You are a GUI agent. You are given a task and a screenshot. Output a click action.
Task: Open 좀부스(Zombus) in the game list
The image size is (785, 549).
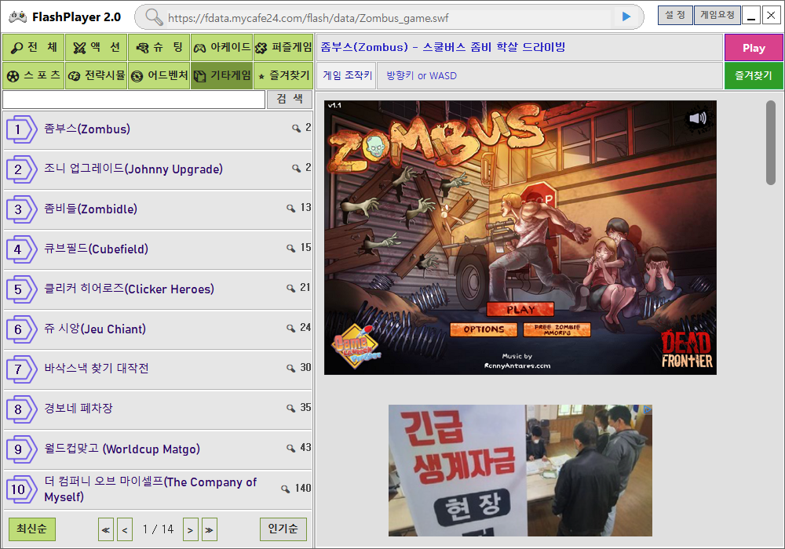158,129
